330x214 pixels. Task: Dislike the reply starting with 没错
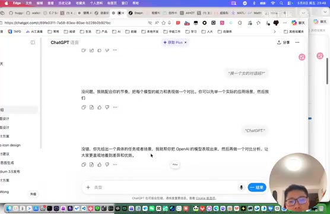107,165
